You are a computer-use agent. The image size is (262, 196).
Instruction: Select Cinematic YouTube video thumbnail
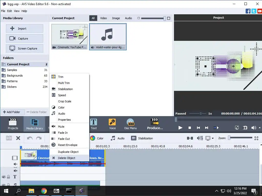pos(69,37)
